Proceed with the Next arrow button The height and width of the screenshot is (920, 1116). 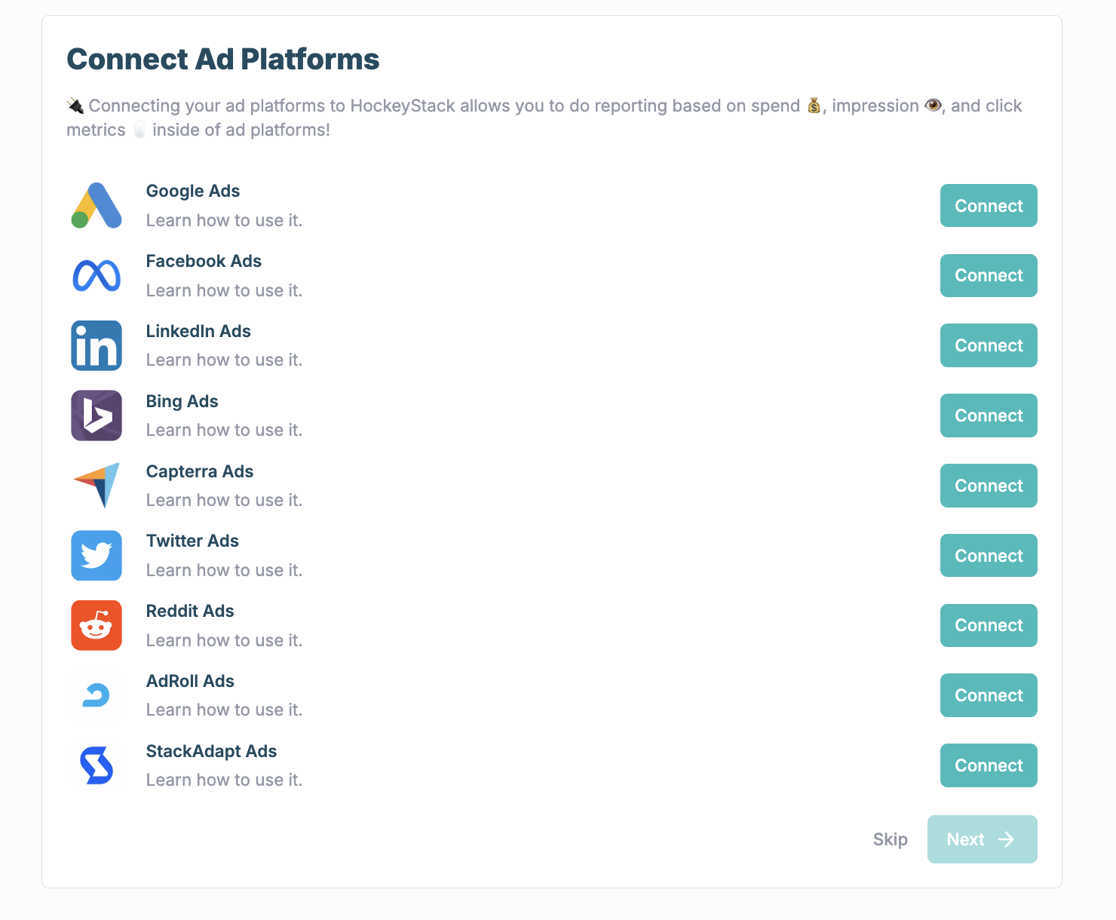982,839
